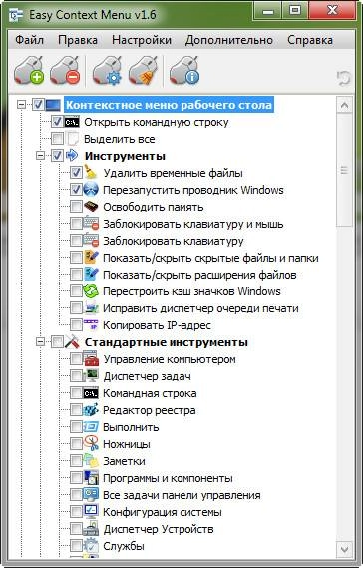Open the Настройки menu
Screen dimensions: 363x568
[x=142, y=40]
